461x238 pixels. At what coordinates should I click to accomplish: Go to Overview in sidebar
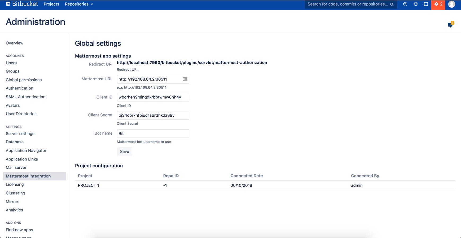click(x=15, y=43)
